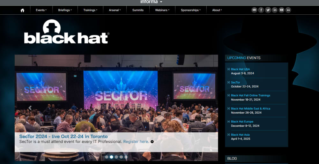Select the first carousel dot
The width and height of the screenshot is (319, 164).
coord(107,157)
